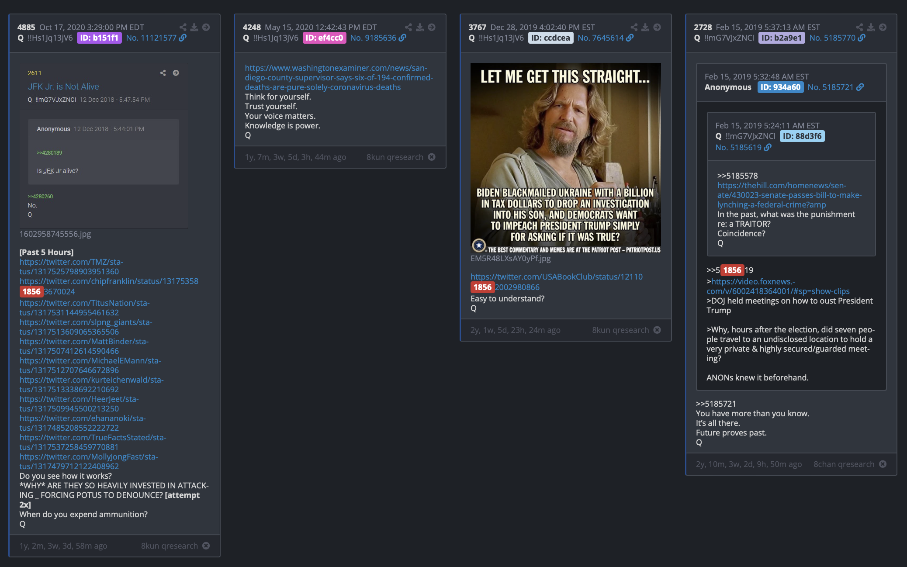Click arrow circle icon on post 4248

[x=432, y=27]
